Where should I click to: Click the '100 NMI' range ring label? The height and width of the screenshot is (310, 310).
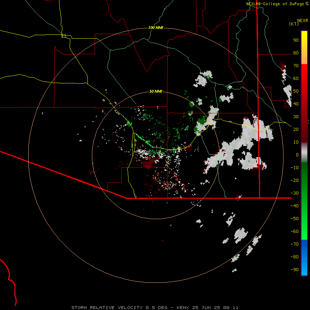(x=156, y=28)
